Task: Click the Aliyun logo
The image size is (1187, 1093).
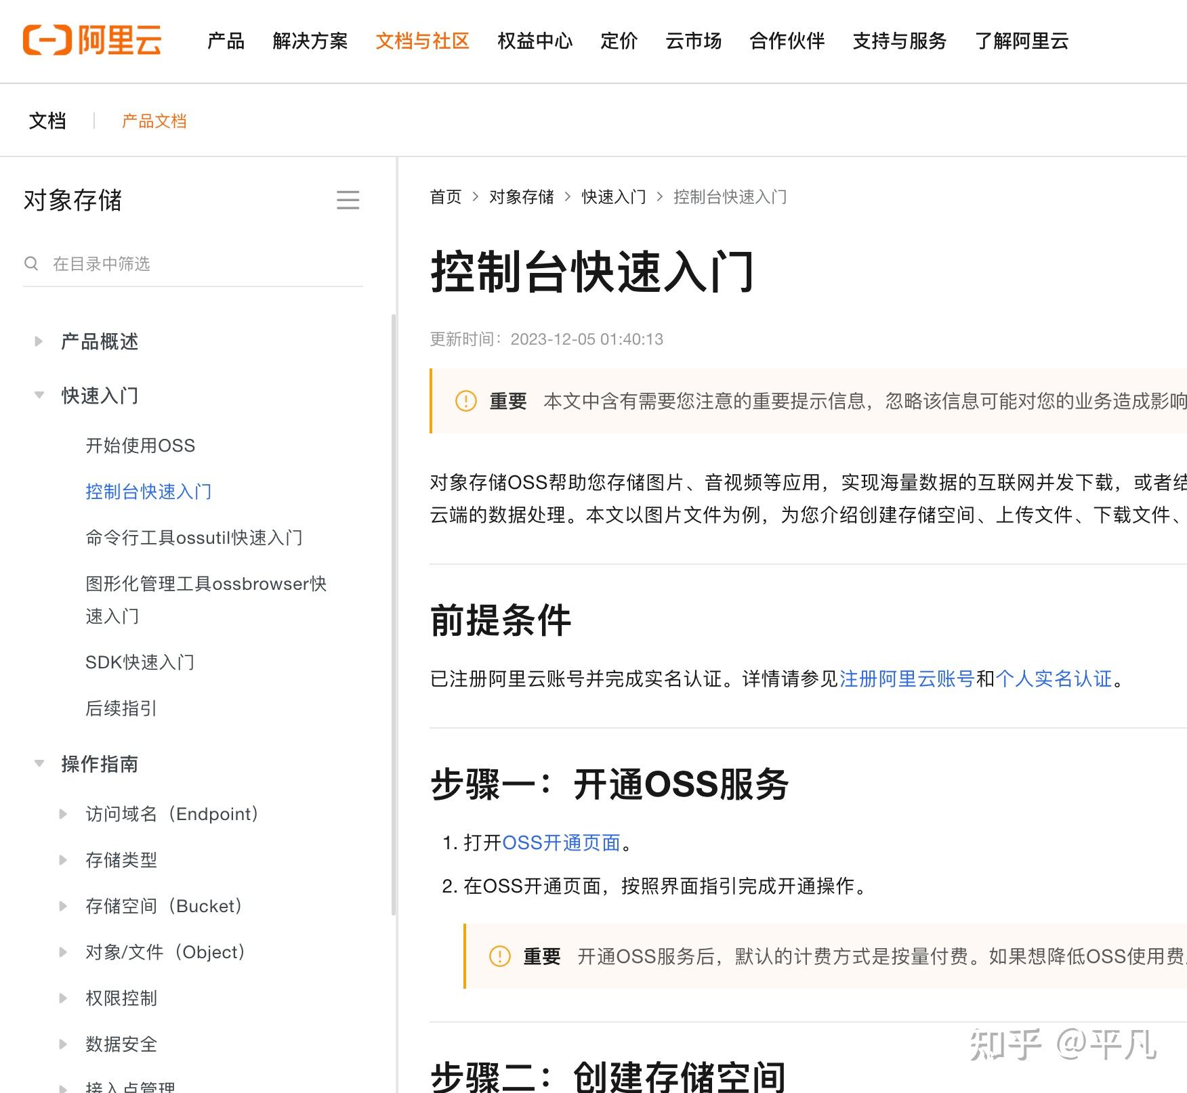Action: [x=92, y=40]
